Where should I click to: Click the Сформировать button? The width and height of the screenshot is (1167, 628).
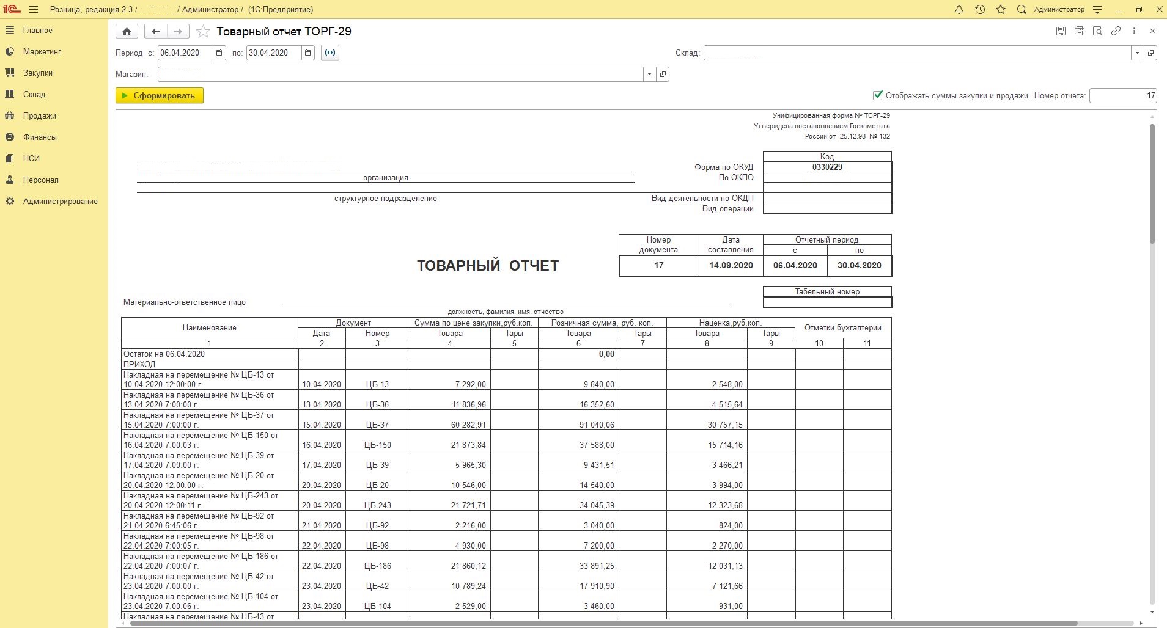coord(160,96)
